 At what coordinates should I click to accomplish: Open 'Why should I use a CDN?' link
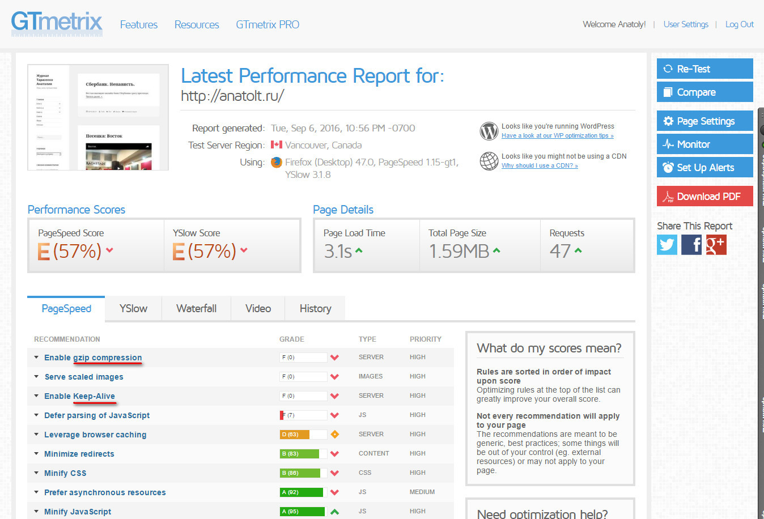(x=540, y=165)
